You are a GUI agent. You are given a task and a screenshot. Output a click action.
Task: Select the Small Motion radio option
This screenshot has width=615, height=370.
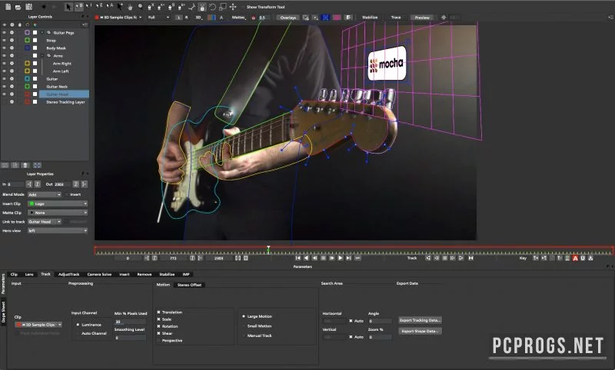click(x=244, y=325)
